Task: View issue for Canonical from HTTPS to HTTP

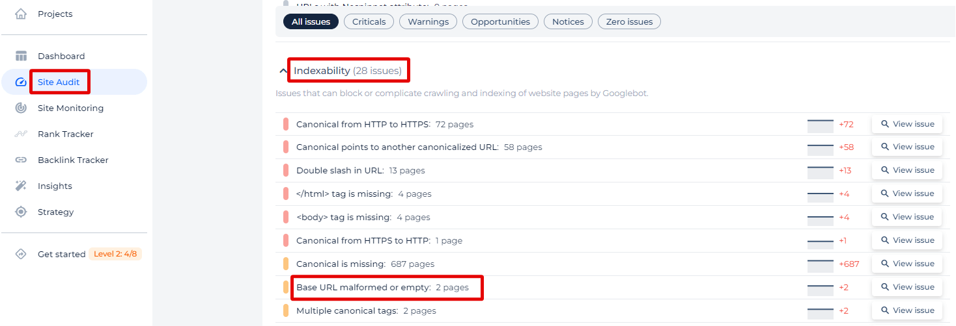Action: coord(907,240)
